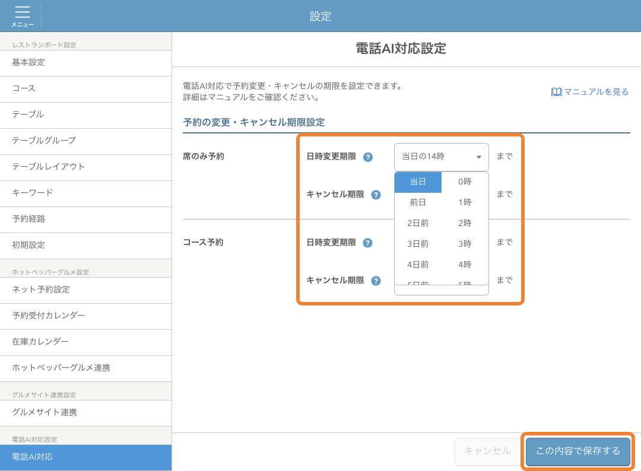Open コース settings in the sidebar

pyautogui.click(x=86, y=89)
